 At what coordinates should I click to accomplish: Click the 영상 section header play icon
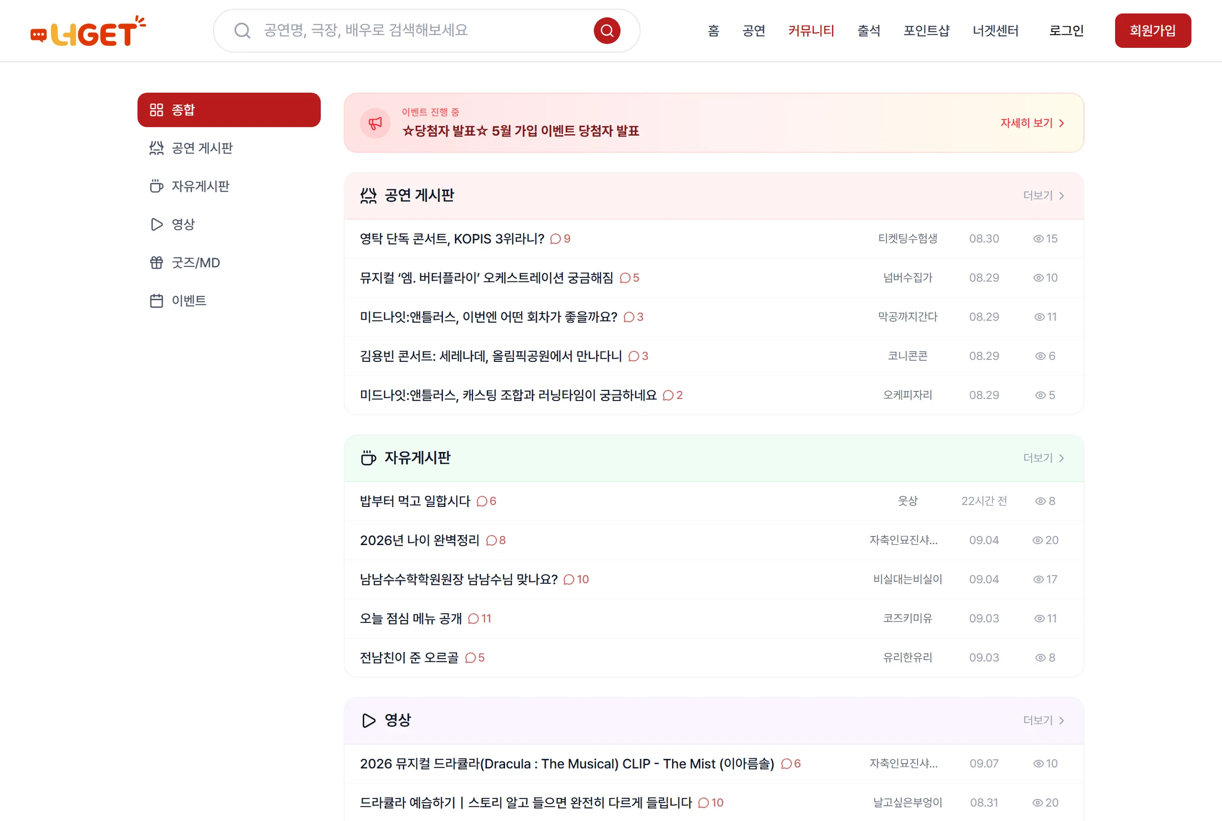(x=368, y=720)
